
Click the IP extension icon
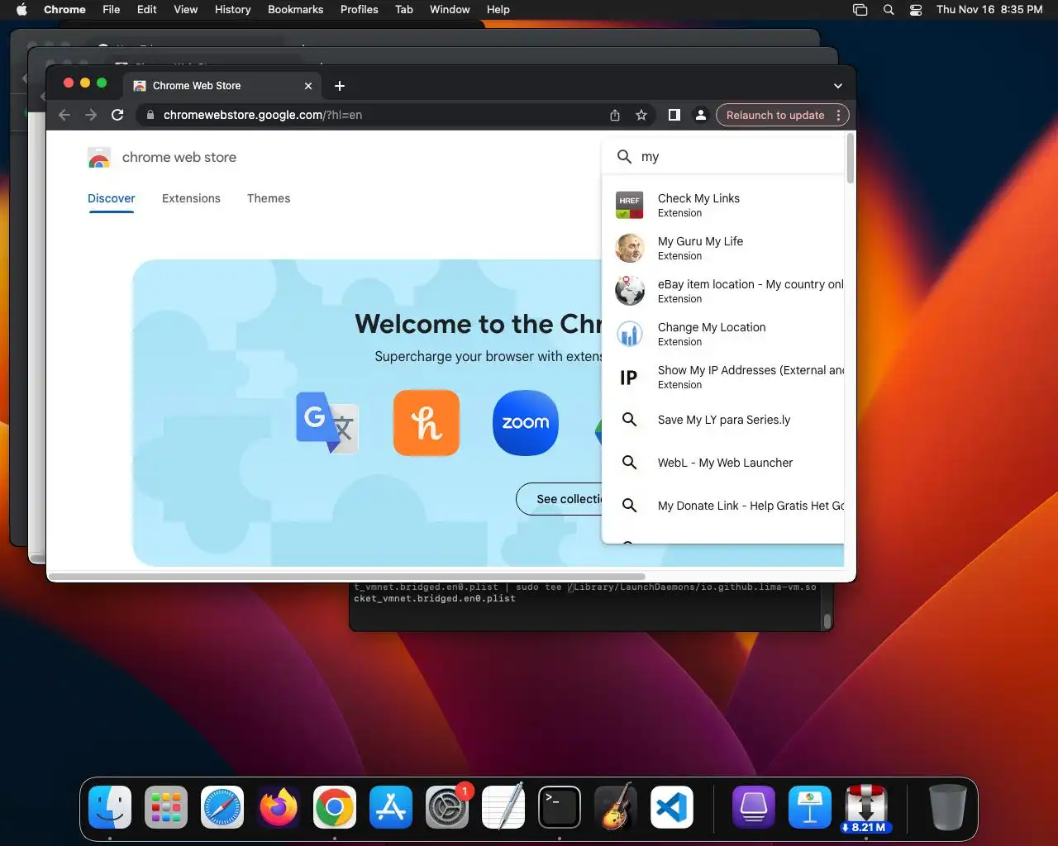[x=630, y=378]
